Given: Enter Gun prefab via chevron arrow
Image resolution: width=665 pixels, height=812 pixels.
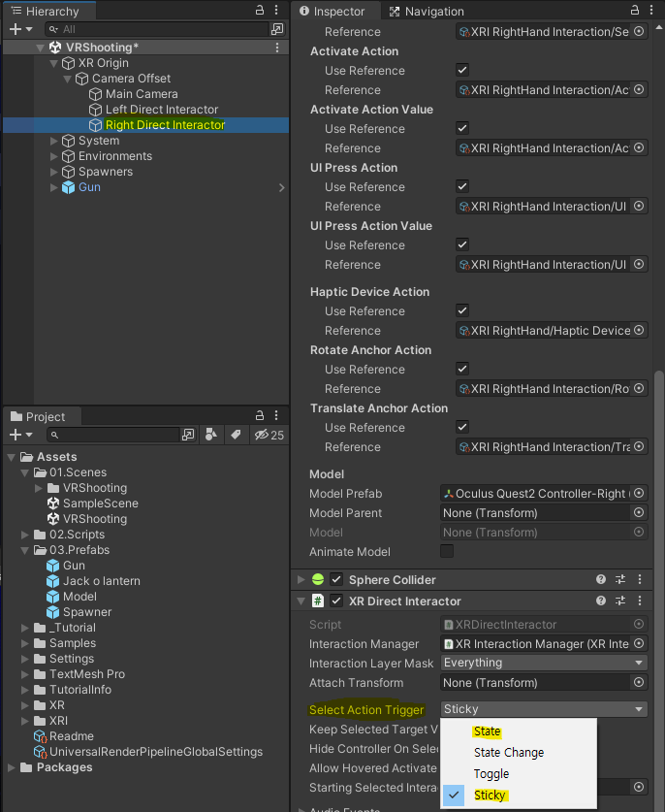Looking at the screenshot, I should [281, 187].
